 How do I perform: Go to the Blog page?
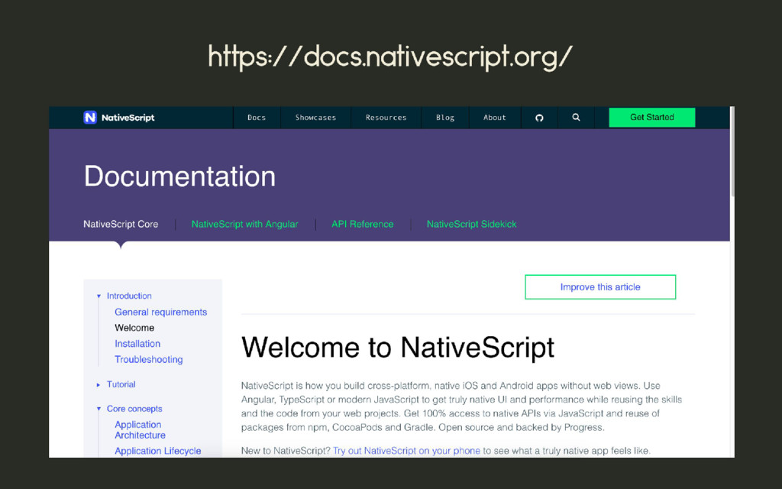click(445, 118)
